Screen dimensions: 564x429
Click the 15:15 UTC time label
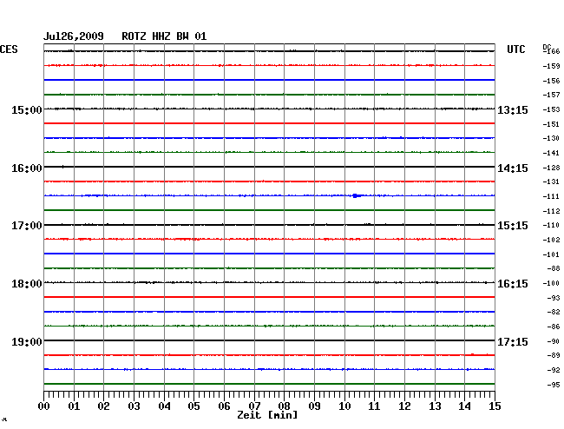pos(513,226)
